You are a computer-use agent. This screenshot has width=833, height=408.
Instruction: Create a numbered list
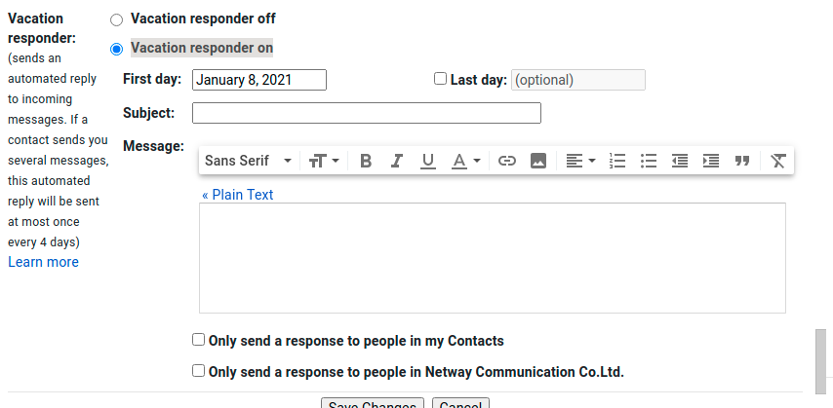coord(616,161)
